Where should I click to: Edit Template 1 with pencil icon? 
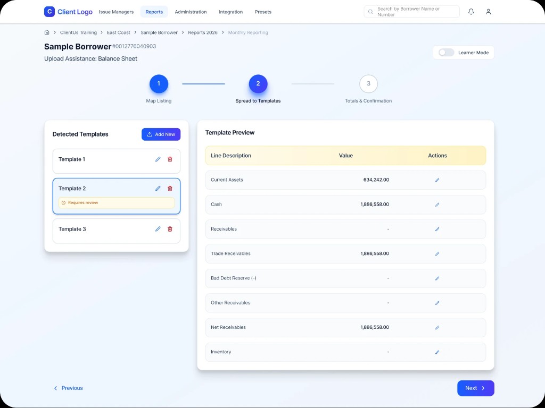click(x=158, y=159)
